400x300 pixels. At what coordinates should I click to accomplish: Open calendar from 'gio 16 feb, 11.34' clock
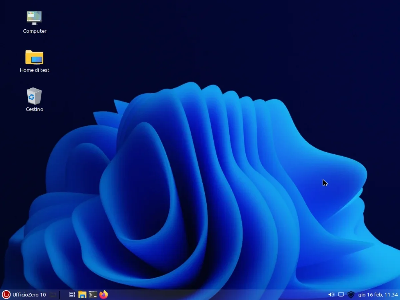(x=378, y=295)
